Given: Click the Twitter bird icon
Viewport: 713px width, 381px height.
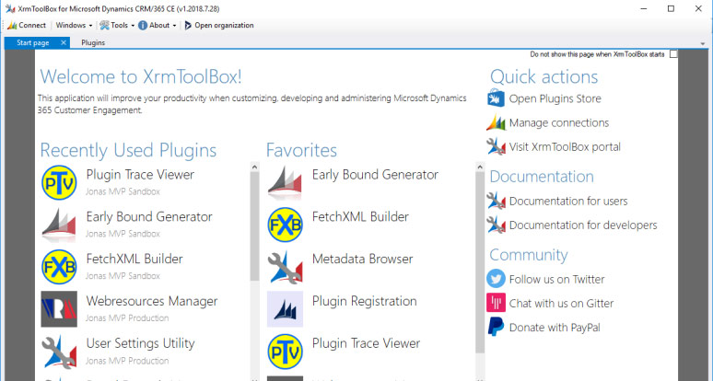Looking at the screenshot, I should pyautogui.click(x=497, y=279).
